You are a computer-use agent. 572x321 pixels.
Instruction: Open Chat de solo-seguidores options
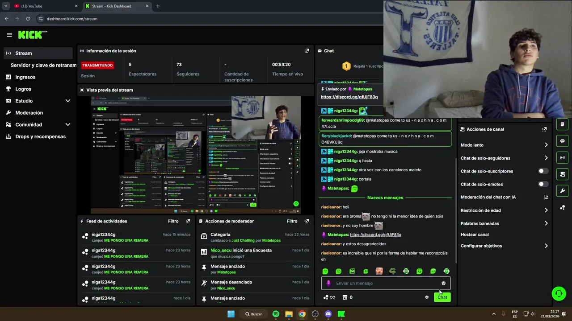504,158
